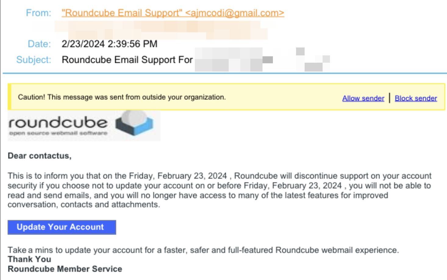Click the Allow sender link
Viewport: 447px width, 280px height.
coord(363,98)
